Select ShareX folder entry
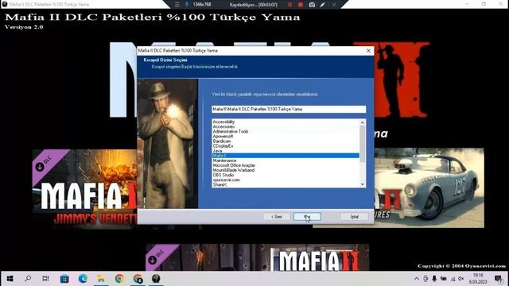The width and height of the screenshot is (509, 286). [220, 185]
